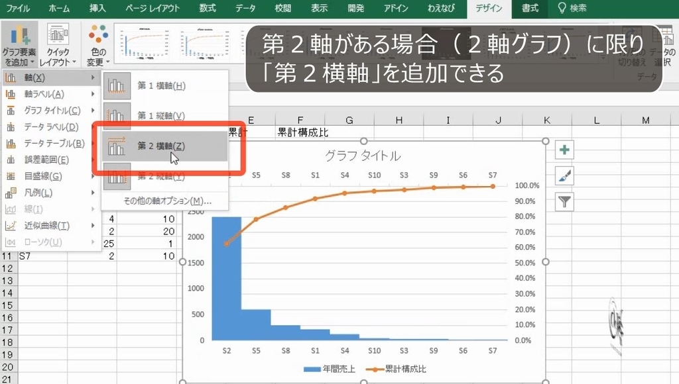
Task: Expand the データ ラベル(D) submenu
Action: point(50,126)
